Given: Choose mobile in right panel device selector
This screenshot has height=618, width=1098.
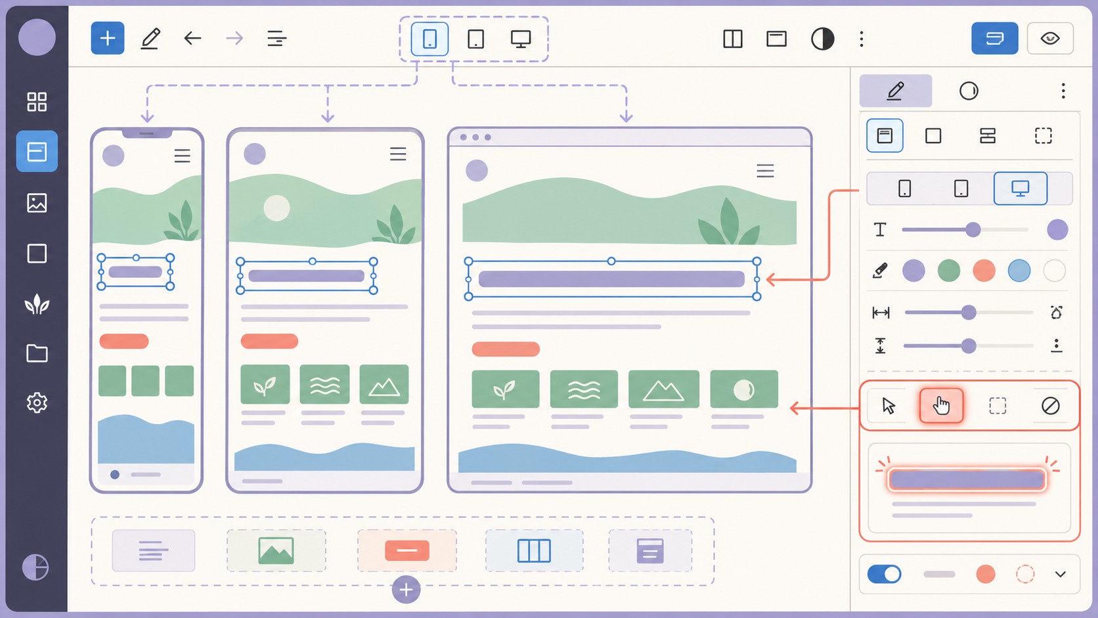Looking at the screenshot, I should click(904, 188).
